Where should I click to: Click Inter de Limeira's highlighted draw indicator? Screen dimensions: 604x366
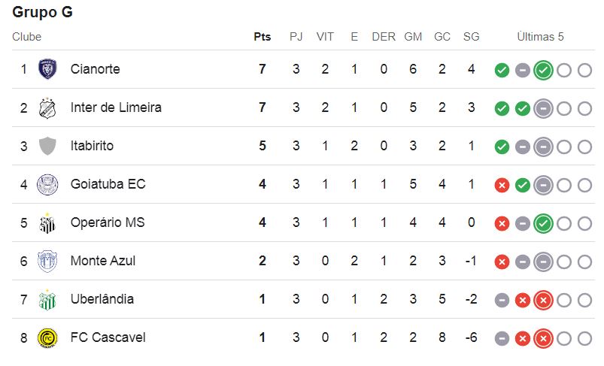(544, 109)
